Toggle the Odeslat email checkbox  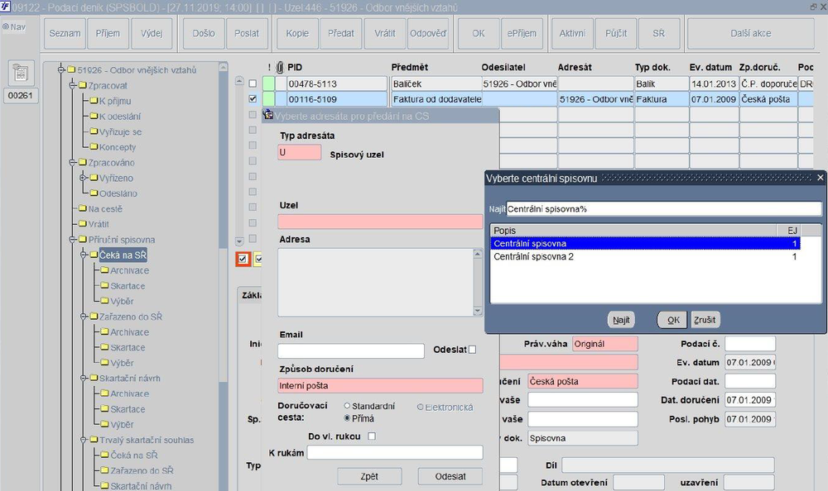473,349
